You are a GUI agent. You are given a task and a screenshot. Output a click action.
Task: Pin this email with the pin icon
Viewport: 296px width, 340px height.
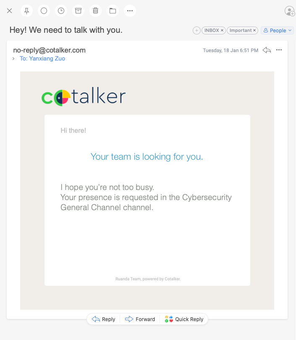click(26, 11)
